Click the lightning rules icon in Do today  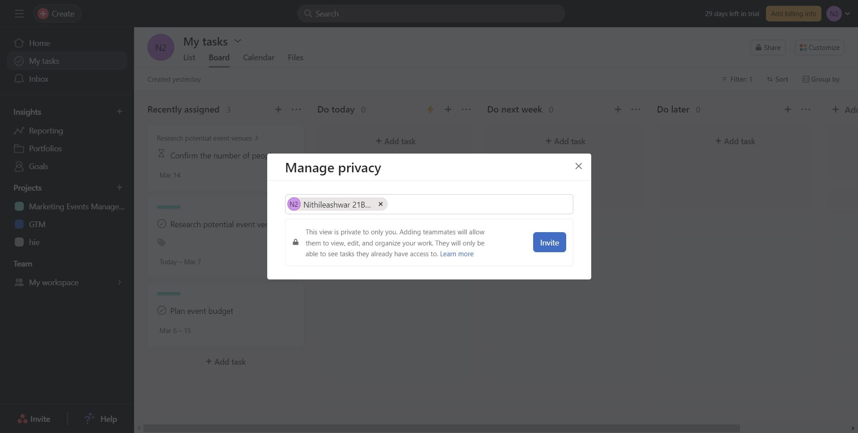click(x=430, y=109)
